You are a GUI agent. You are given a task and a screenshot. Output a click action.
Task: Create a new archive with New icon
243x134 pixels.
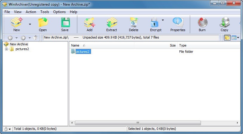coord(17,24)
